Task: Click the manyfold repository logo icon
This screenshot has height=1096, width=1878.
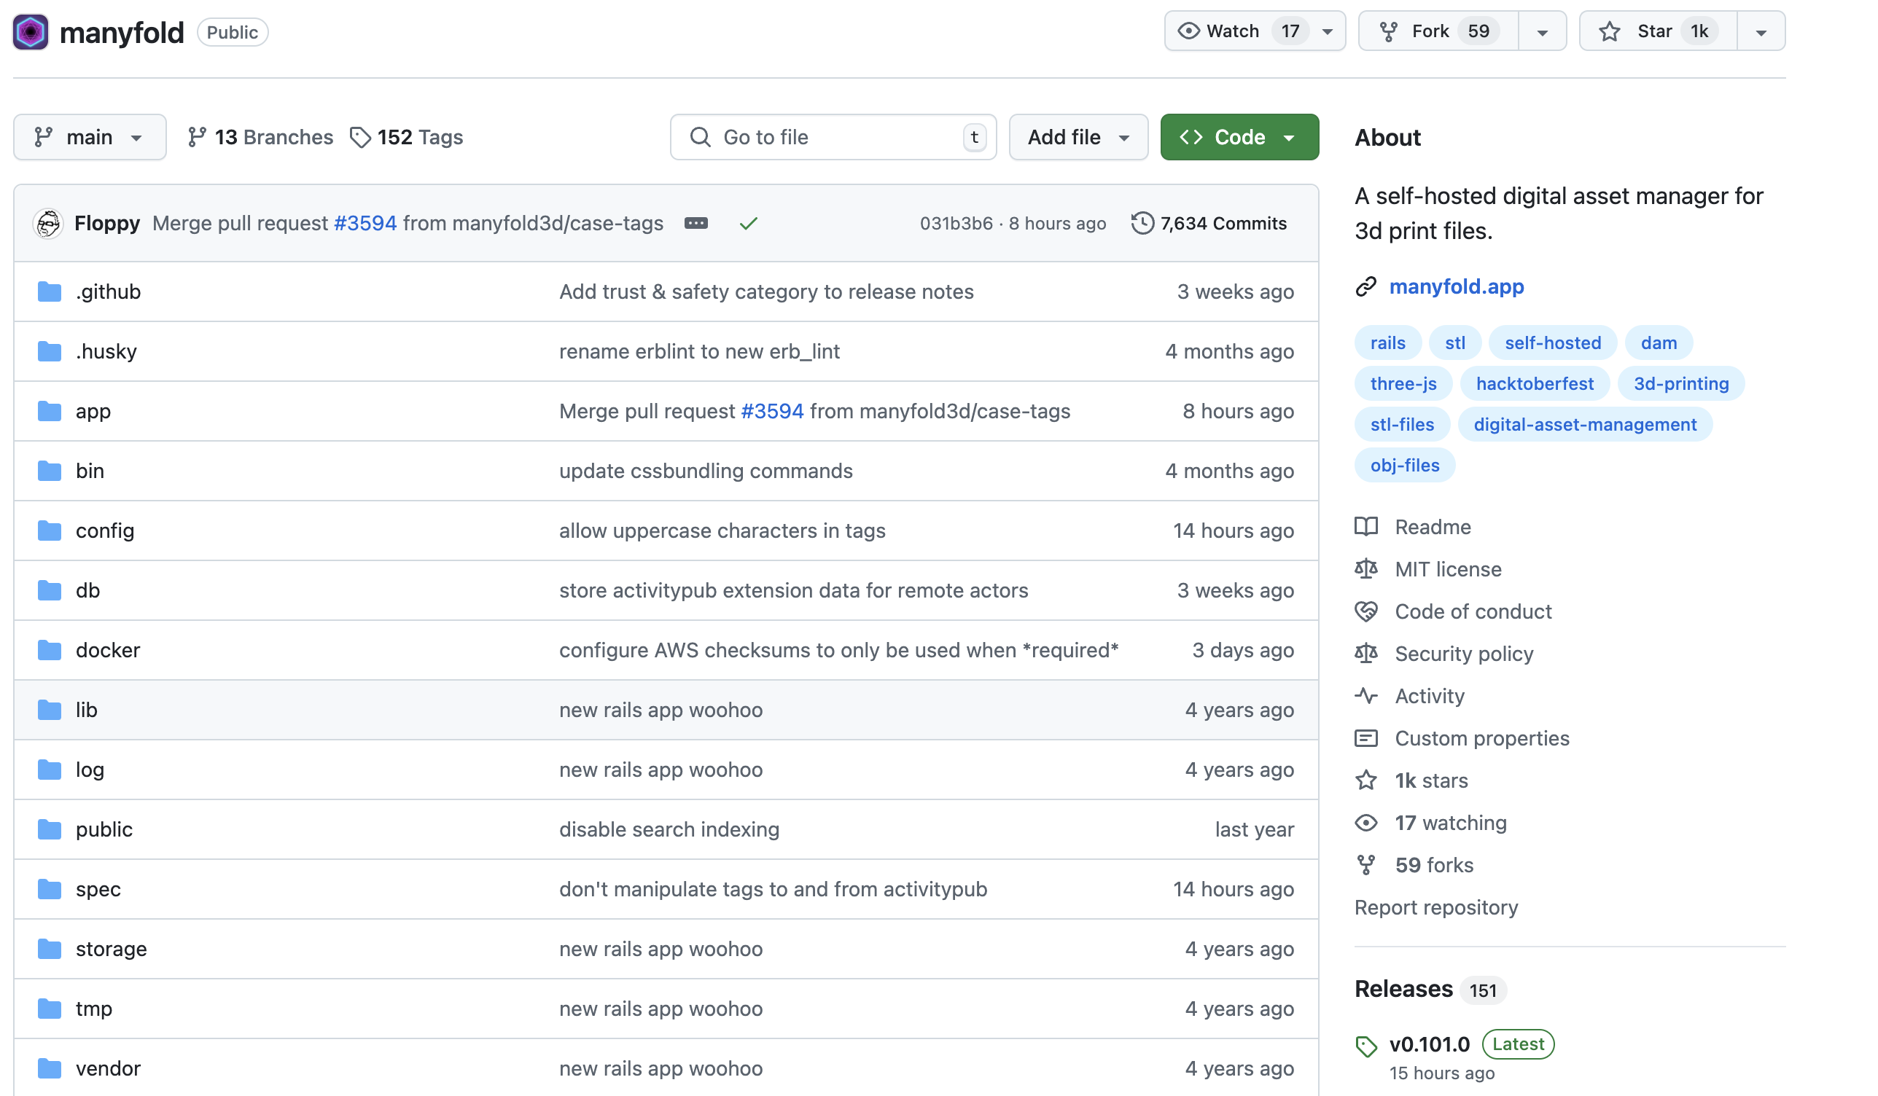Action: 31,32
